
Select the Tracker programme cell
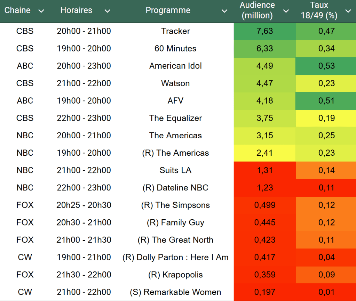(175, 31)
